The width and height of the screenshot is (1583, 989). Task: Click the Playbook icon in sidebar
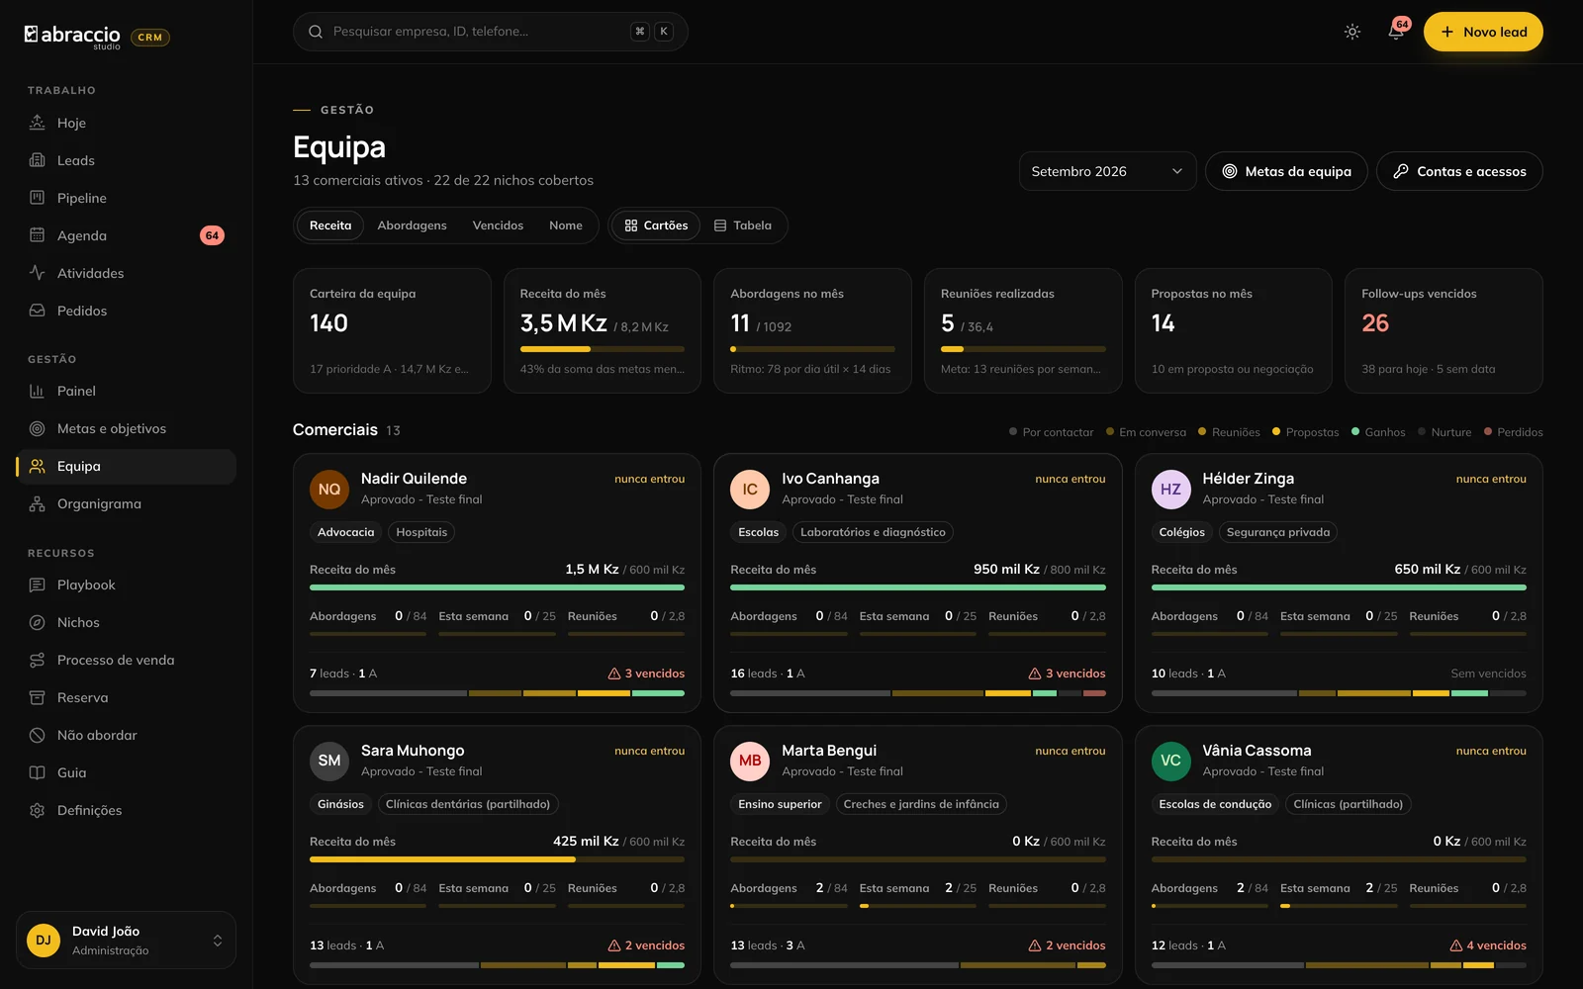pyautogui.click(x=37, y=584)
